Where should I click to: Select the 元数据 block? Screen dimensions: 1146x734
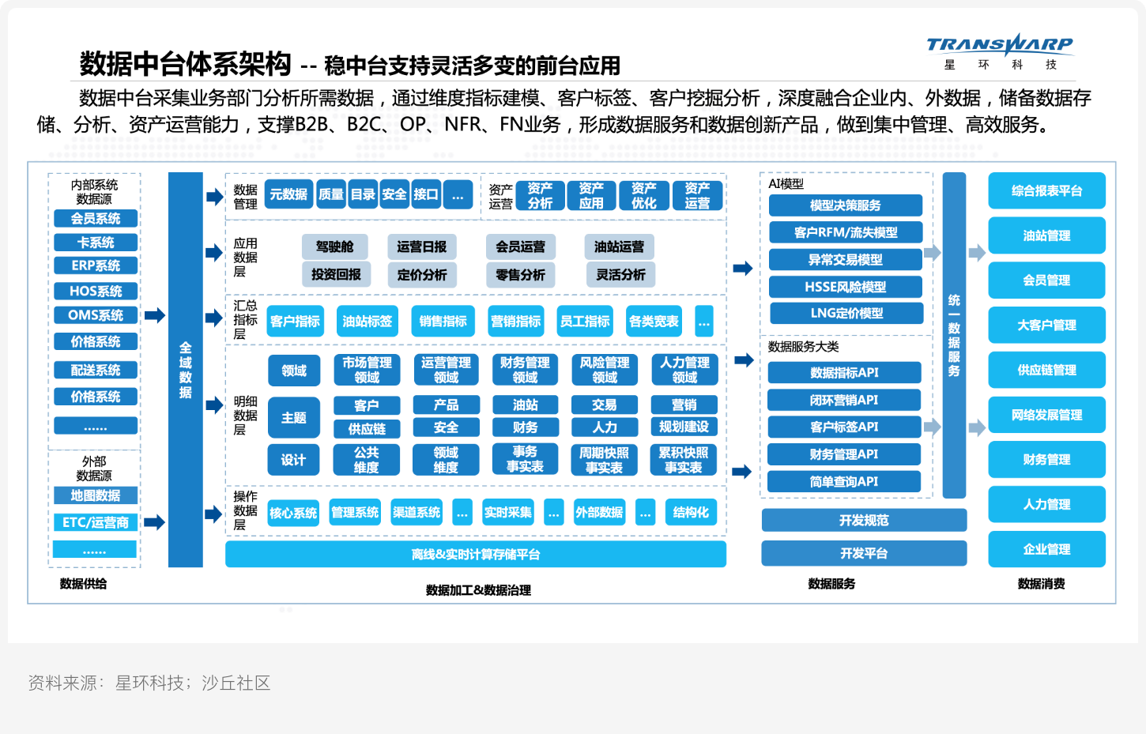click(288, 194)
